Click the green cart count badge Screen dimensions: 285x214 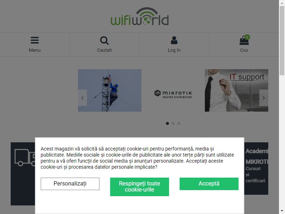coord(247,37)
